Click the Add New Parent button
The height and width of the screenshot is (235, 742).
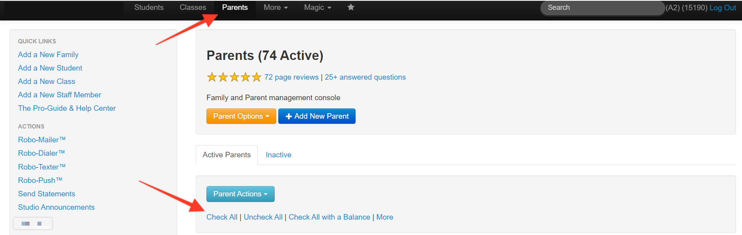317,116
